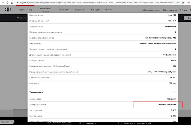This screenshot has width=191, height=125.
Task: Click the Поиск search link
Action: coord(183,10)
